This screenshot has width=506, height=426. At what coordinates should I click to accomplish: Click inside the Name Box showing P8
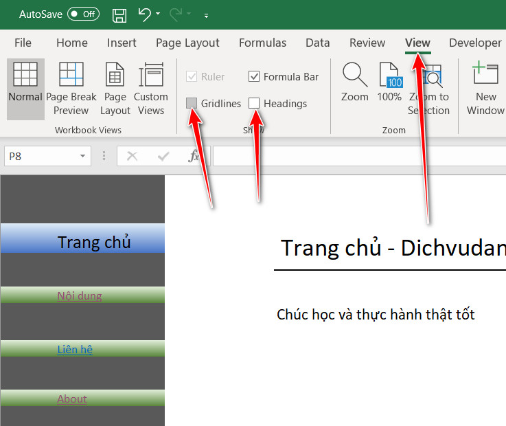click(41, 157)
